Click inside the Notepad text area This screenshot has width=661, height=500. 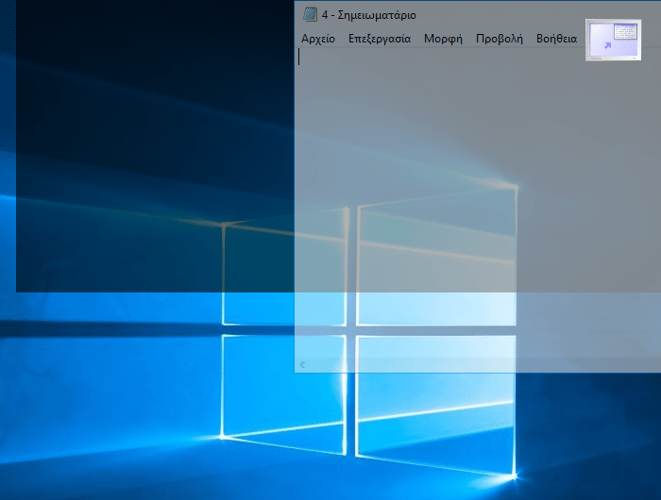coord(478,202)
